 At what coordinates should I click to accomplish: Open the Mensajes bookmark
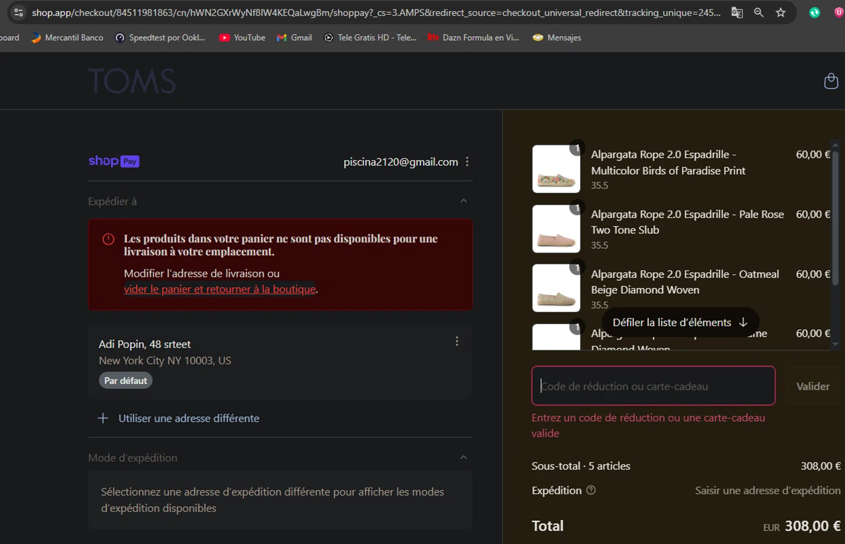point(557,38)
